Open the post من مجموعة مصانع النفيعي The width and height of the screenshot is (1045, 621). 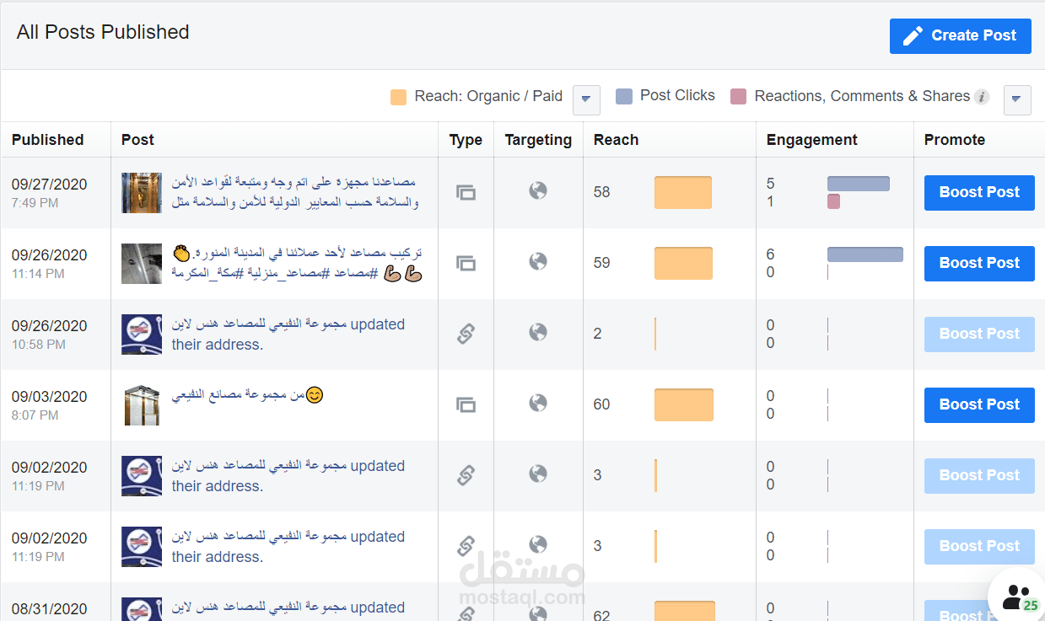tap(248, 395)
